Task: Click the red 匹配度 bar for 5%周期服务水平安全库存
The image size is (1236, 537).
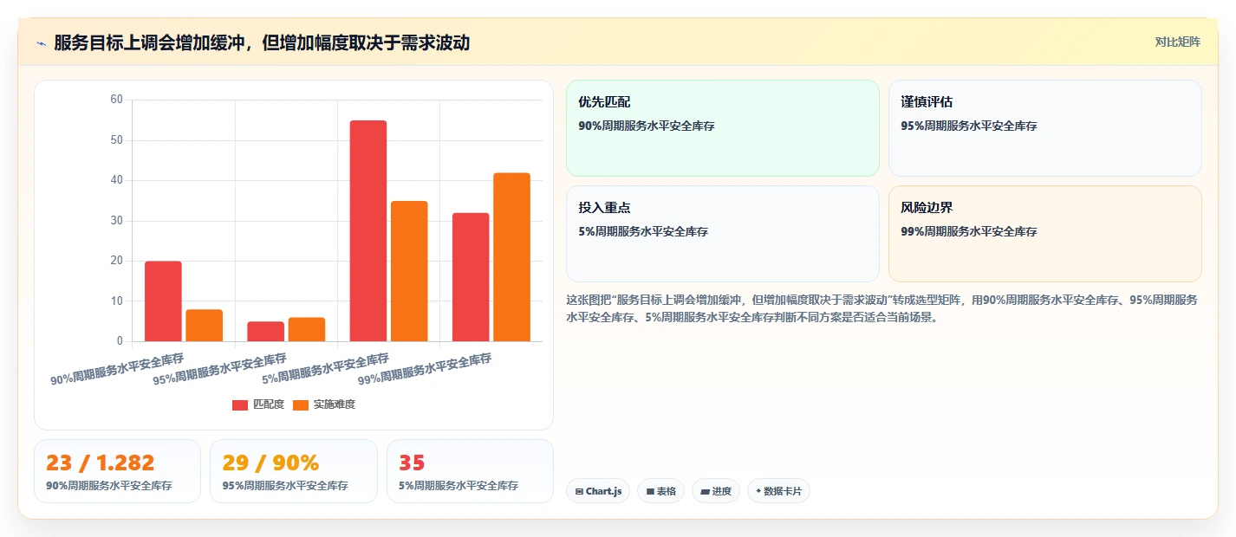Action: click(x=368, y=231)
